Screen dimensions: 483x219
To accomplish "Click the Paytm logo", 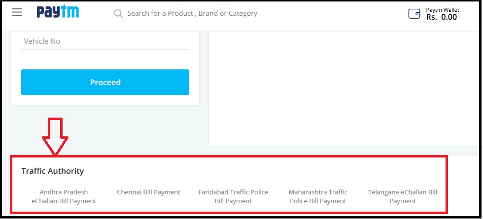I will pyautogui.click(x=58, y=12).
